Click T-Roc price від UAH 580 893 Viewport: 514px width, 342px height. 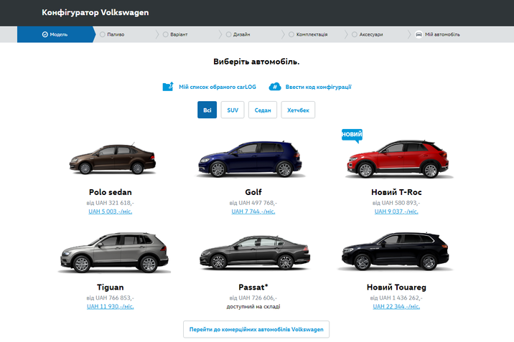(396, 203)
